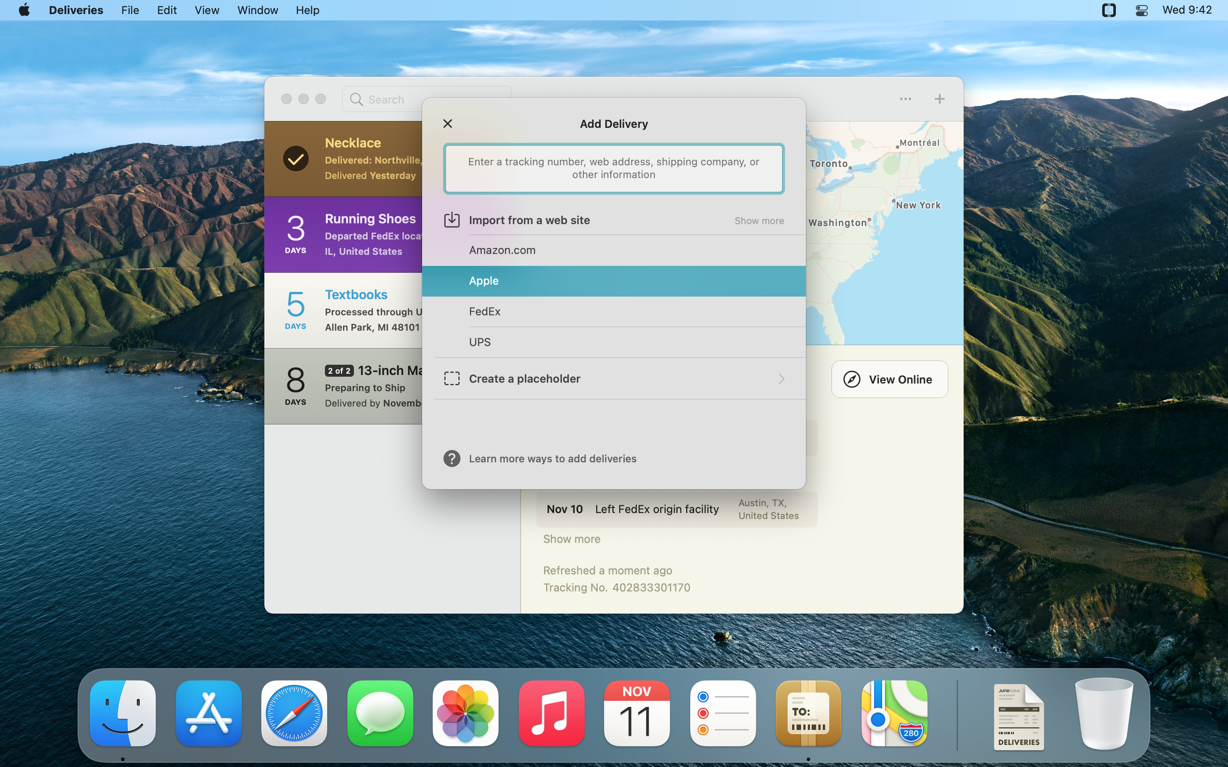
Task: Open the Deliveries app menu
Action: click(75, 10)
